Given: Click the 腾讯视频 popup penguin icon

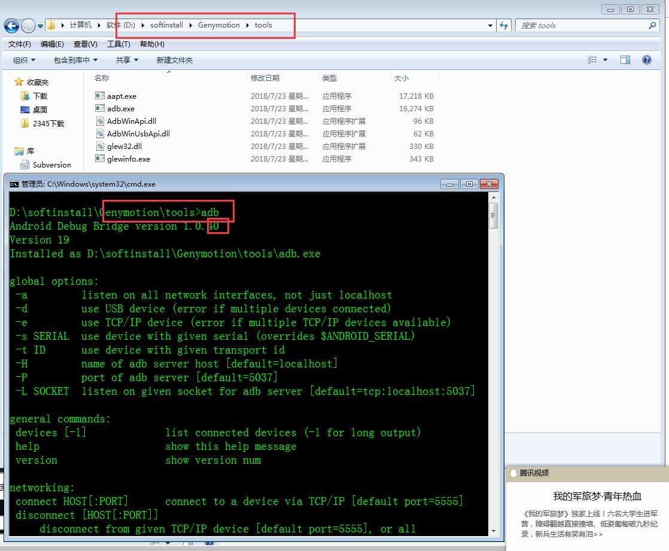Looking at the screenshot, I should (x=513, y=473).
